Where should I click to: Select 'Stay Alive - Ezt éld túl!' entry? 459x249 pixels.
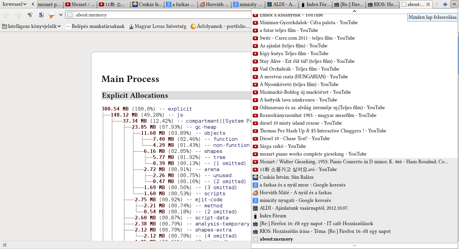pos(354,61)
